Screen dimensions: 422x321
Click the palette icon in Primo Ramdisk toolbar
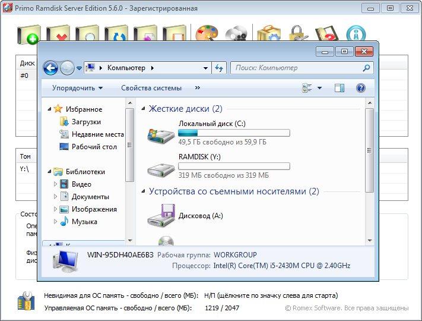(206, 34)
